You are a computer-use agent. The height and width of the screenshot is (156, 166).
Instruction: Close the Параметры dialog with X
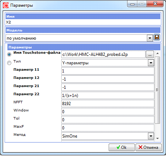pyautogui.click(x=155, y=4)
